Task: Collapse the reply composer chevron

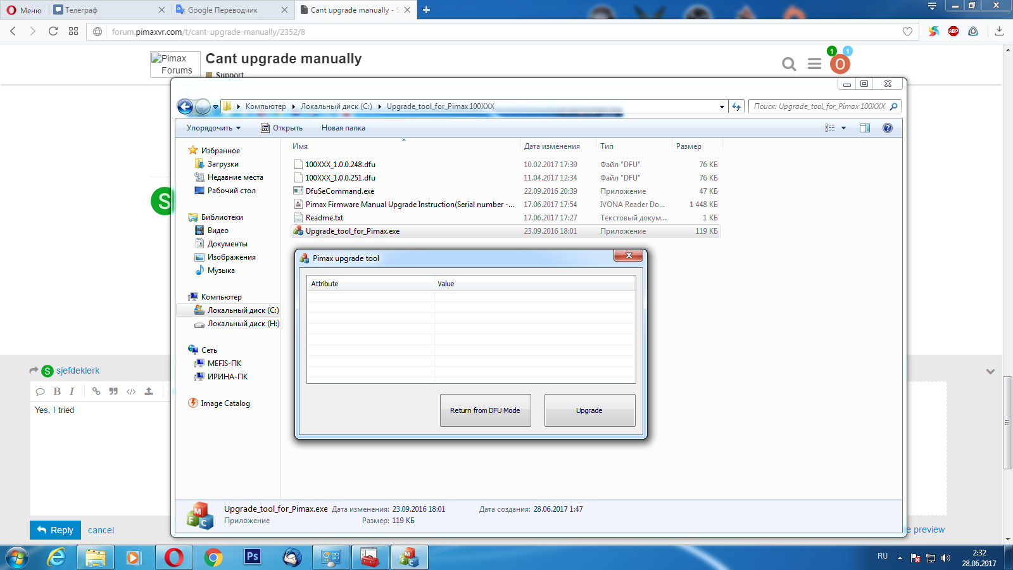Action: point(990,372)
